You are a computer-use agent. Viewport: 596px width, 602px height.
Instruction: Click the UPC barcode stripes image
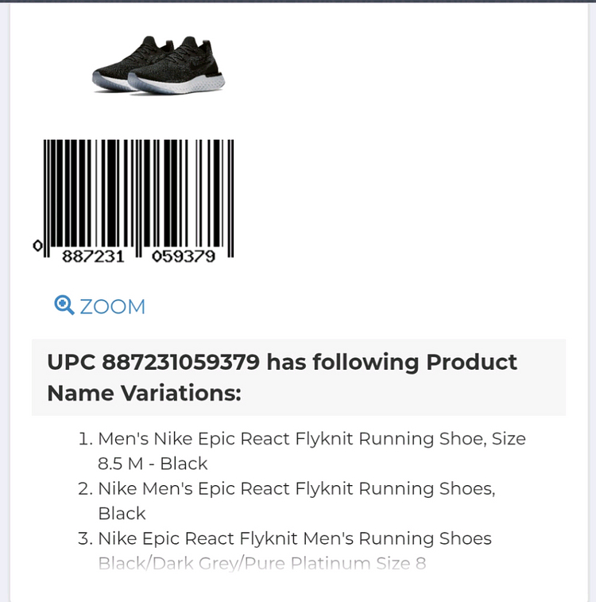coord(139,191)
